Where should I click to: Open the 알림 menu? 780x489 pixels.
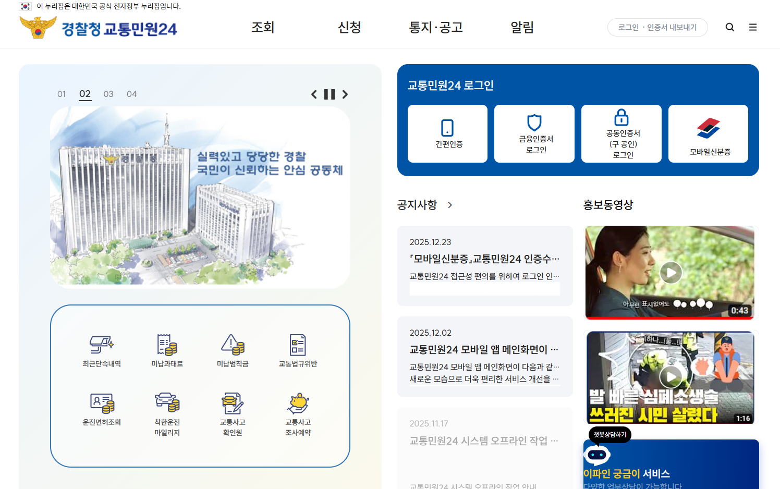tap(522, 27)
